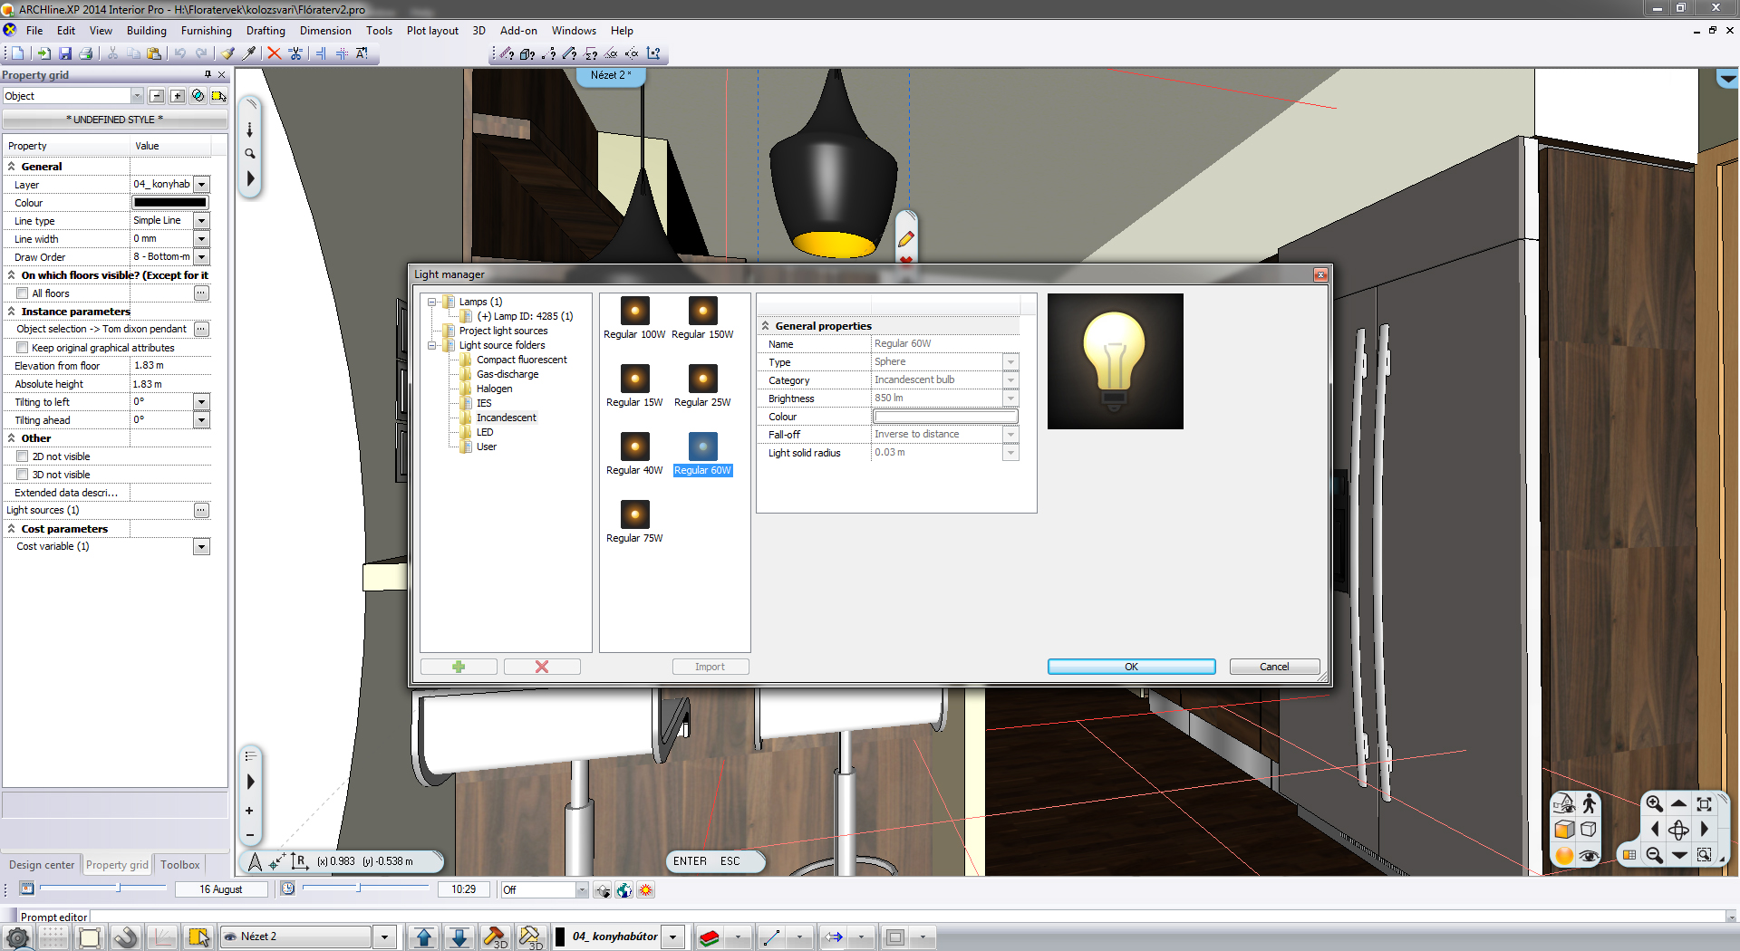Select the Regular 100W lamp thumbnail
The height and width of the screenshot is (951, 1740).
coord(634,312)
